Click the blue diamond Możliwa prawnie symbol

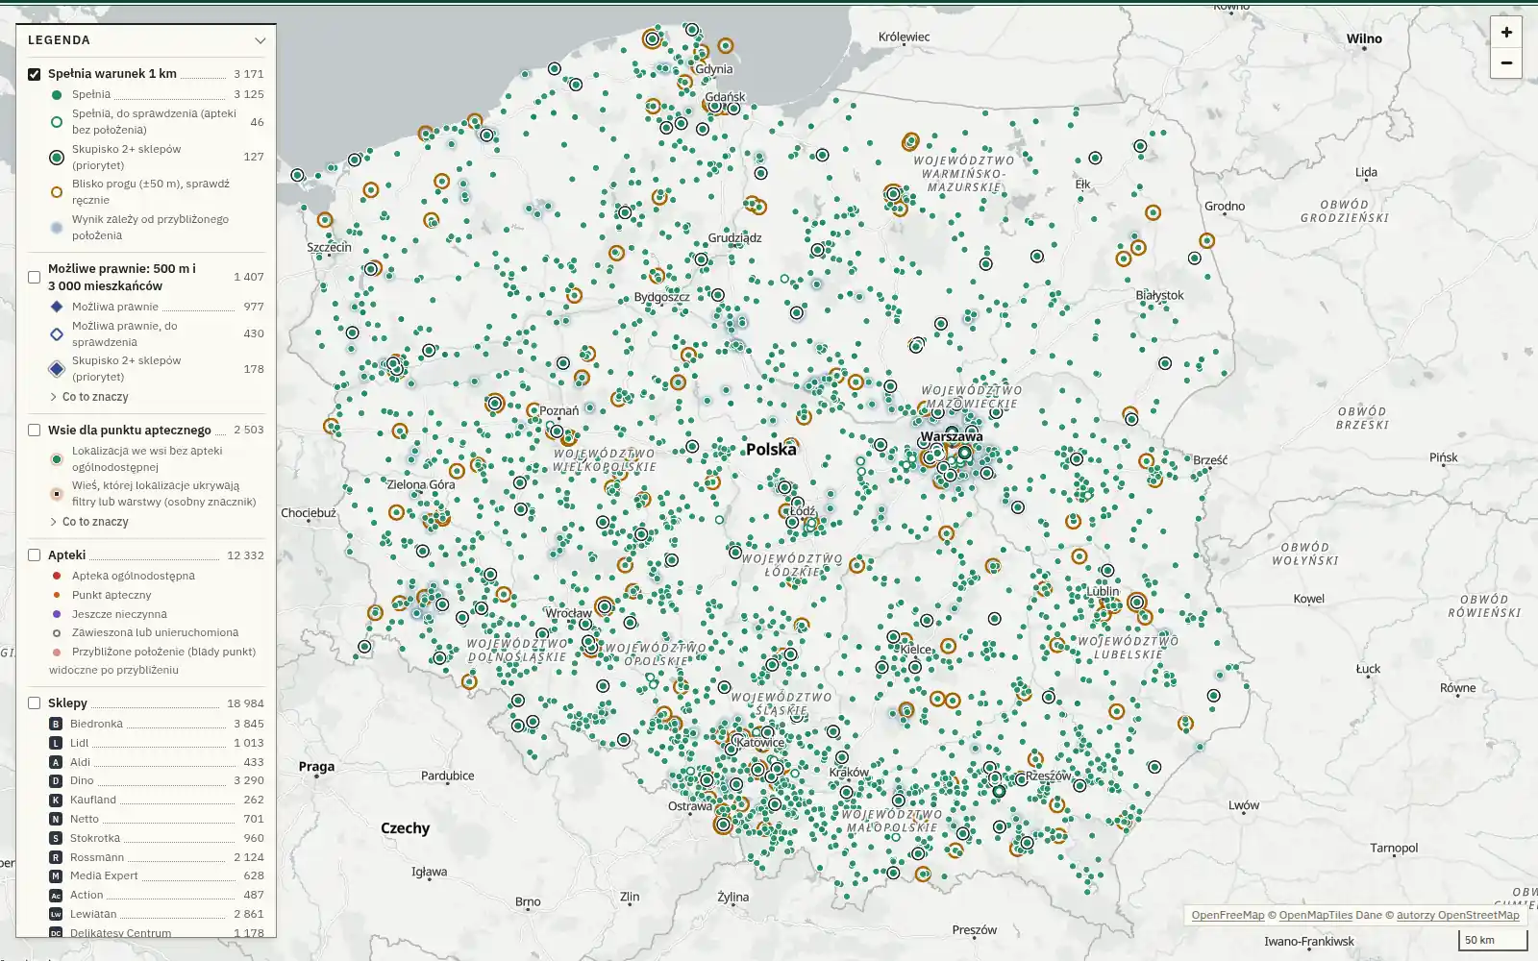[57, 307]
